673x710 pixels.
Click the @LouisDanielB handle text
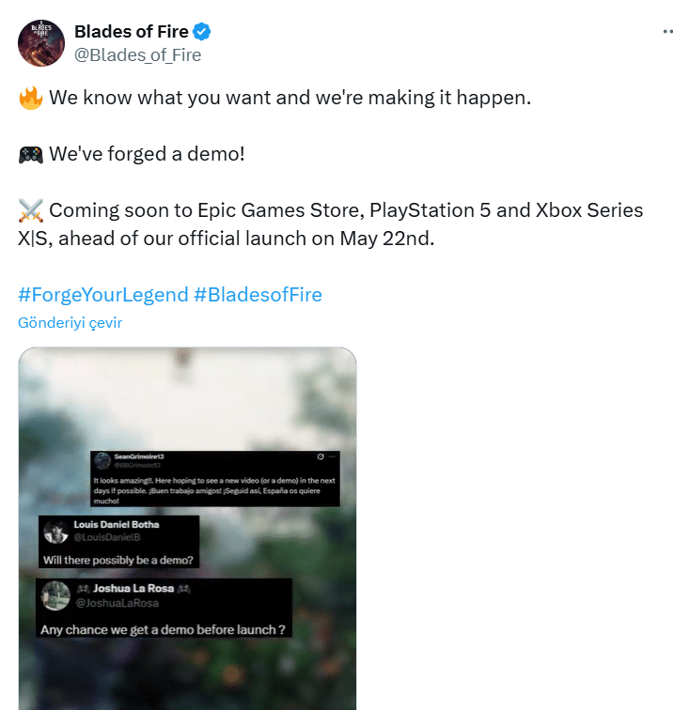tap(104, 537)
